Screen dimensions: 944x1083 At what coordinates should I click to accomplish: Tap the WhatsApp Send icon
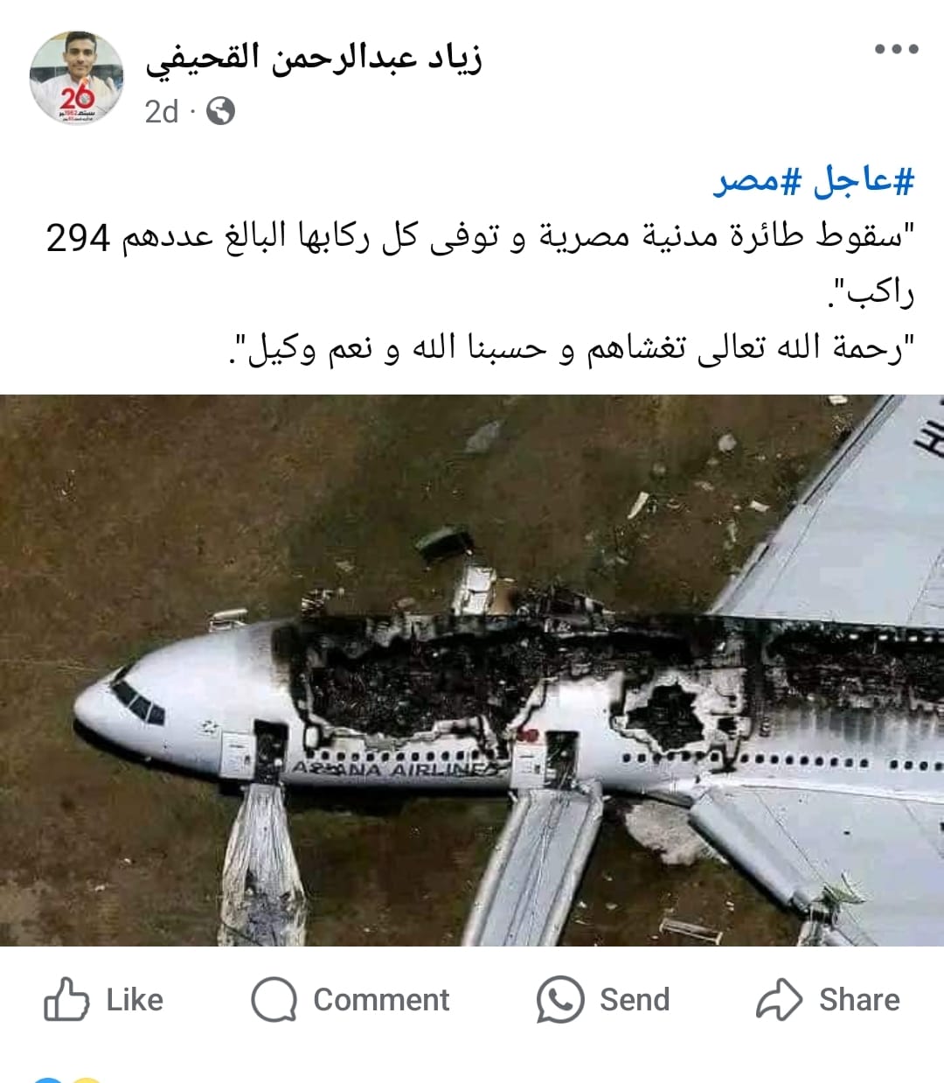560,999
